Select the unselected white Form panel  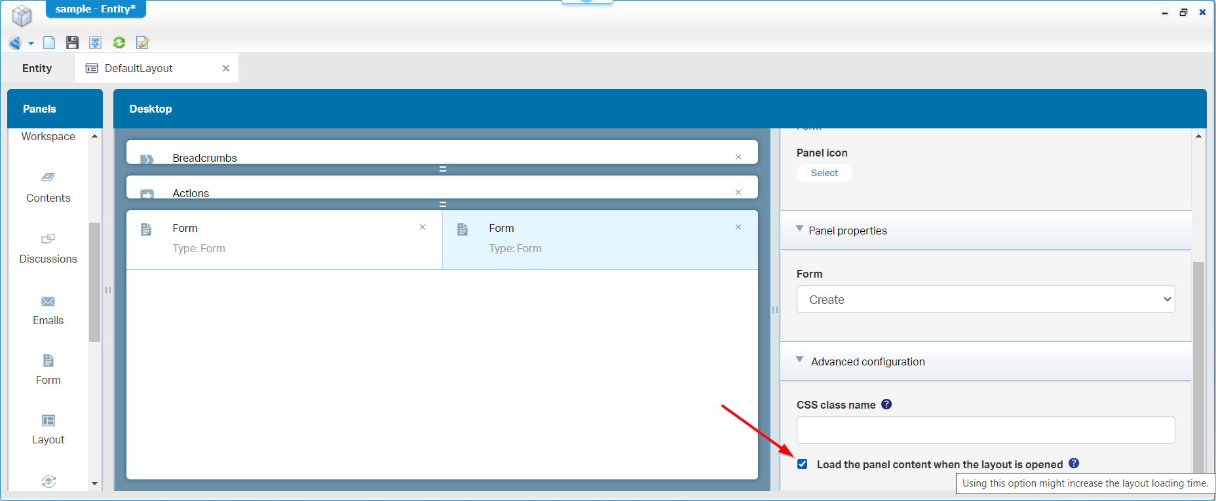(284, 240)
